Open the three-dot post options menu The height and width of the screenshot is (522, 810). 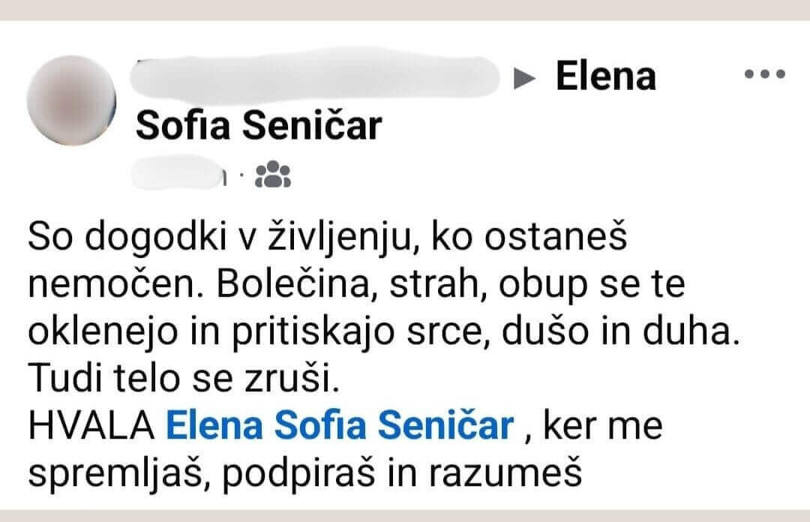point(763,74)
